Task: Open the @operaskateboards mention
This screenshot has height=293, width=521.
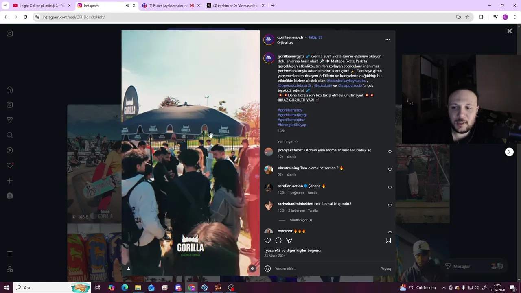Action: pos(295,85)
